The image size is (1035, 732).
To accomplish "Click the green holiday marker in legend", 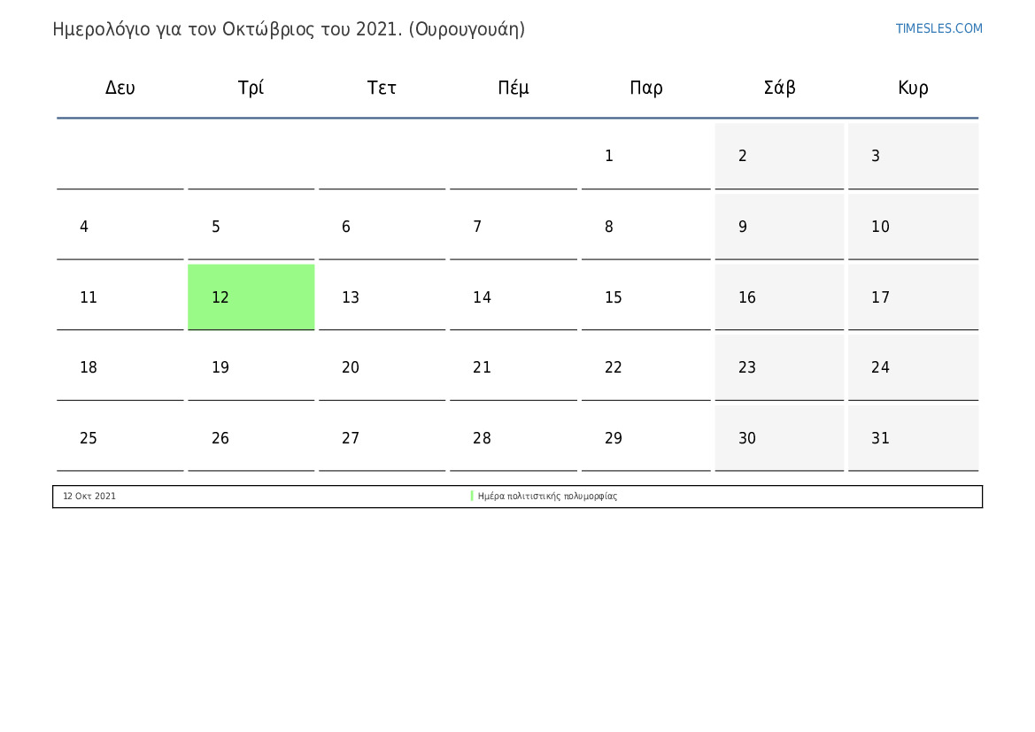I will click(x=472, y=496).
